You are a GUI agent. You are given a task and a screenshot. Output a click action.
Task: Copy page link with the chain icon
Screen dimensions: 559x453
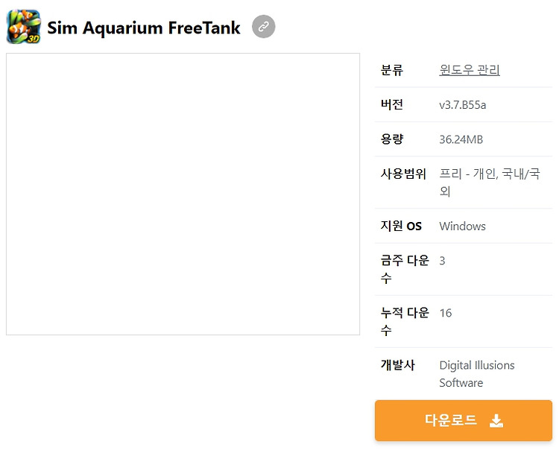[263, 26]
